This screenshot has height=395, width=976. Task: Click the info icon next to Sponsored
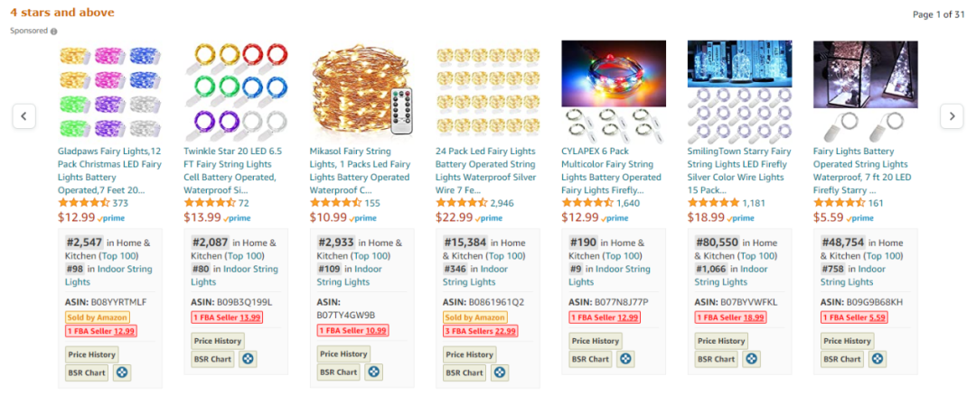54,31
